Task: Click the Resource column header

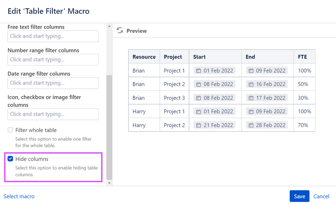Action: click(x=144, y=57)
